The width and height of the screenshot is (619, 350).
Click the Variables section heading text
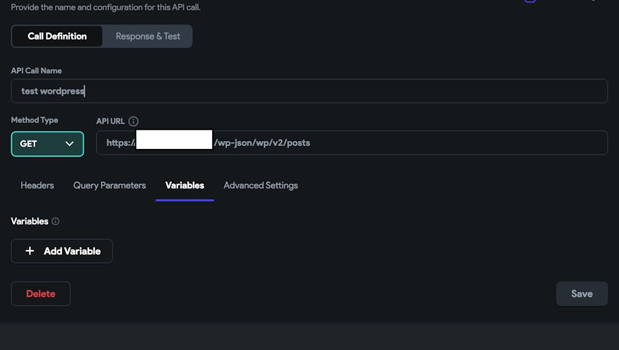tap(29, 221)
